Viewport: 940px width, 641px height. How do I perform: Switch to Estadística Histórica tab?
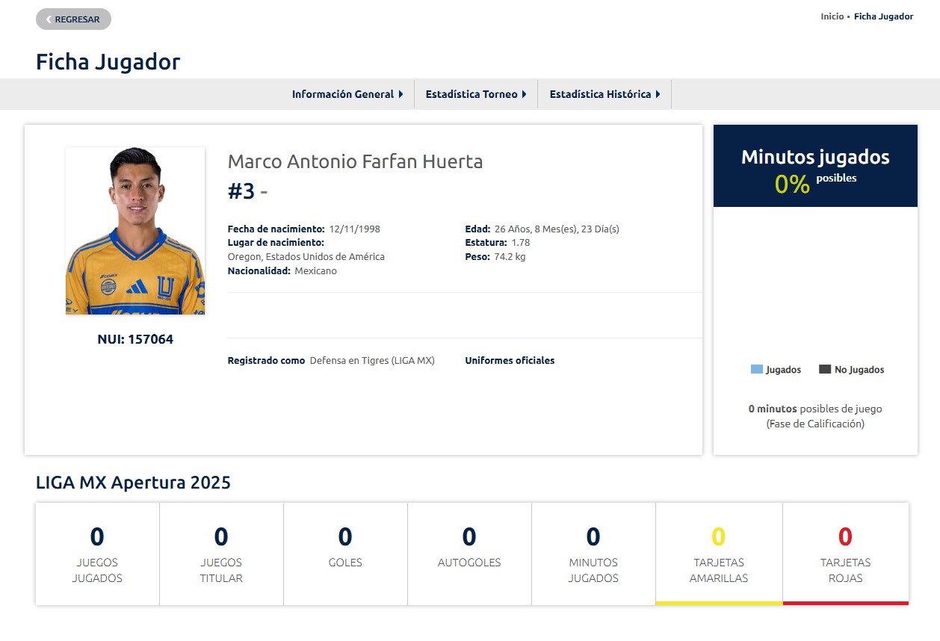tap(604, 94)
